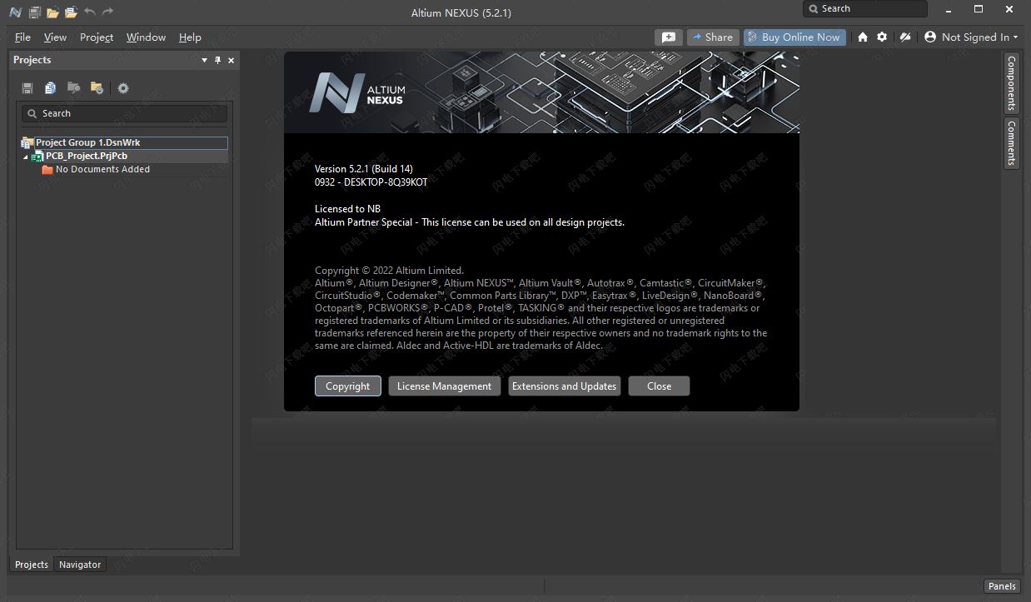Open Projects panel settings gear icon
Viewport: 1031px width, 602px height.
pyautogui.click(x=123, y=88)
